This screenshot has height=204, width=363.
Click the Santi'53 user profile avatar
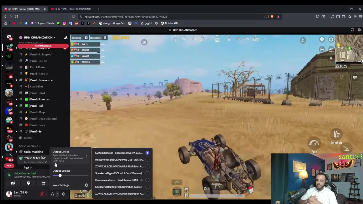pyautogui.click(x=9, y=194)
